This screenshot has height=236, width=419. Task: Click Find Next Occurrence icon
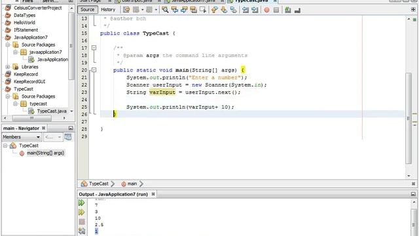click(x=184, y=10)
